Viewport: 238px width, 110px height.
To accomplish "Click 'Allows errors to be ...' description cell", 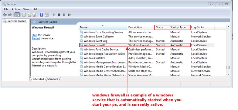I will [x=141, y=32].
